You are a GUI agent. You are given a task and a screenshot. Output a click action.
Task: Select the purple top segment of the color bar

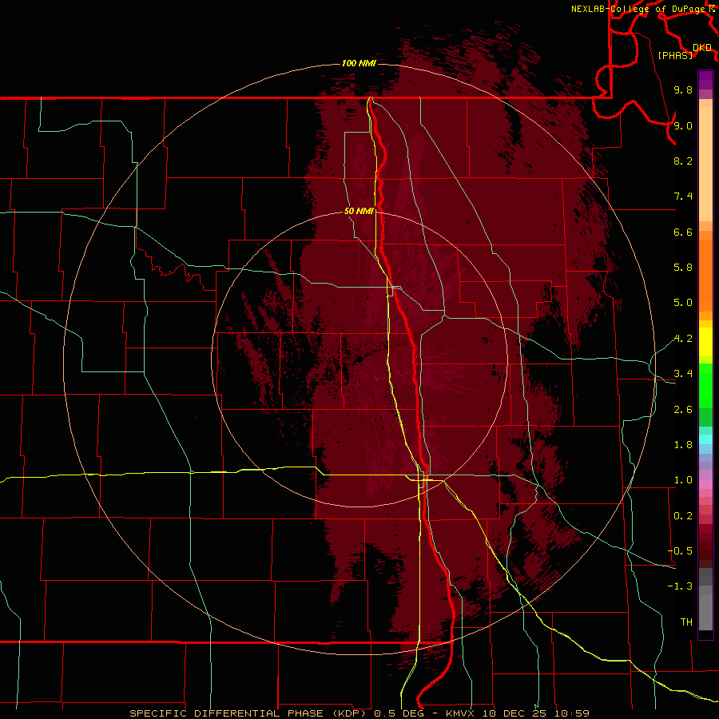coord(705,80)
